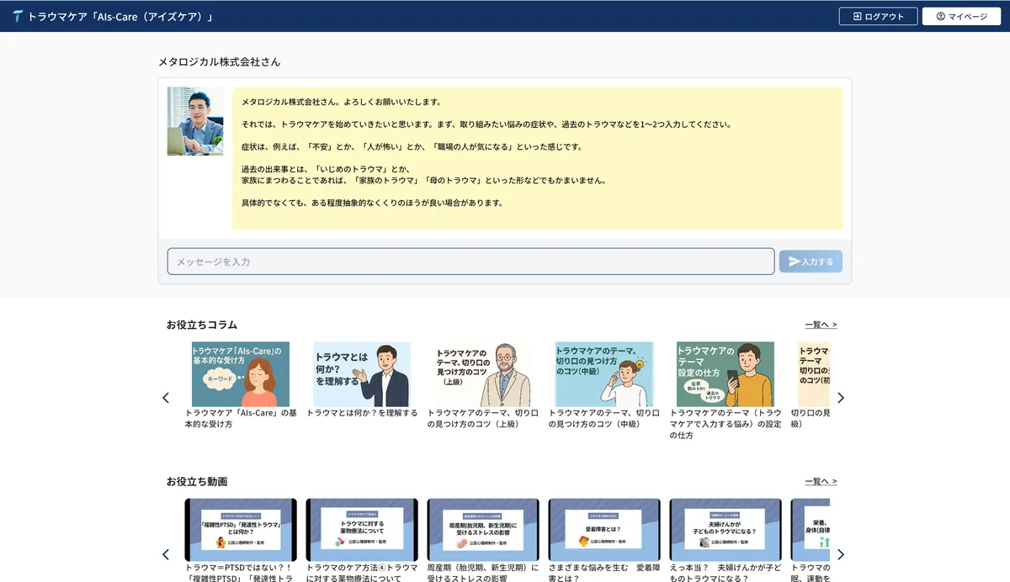Image resolution: width=1010 pixels, height=582 pixels.
Task: Open the テーマ設定の仕方 column thumbnail
Action: 726,374
